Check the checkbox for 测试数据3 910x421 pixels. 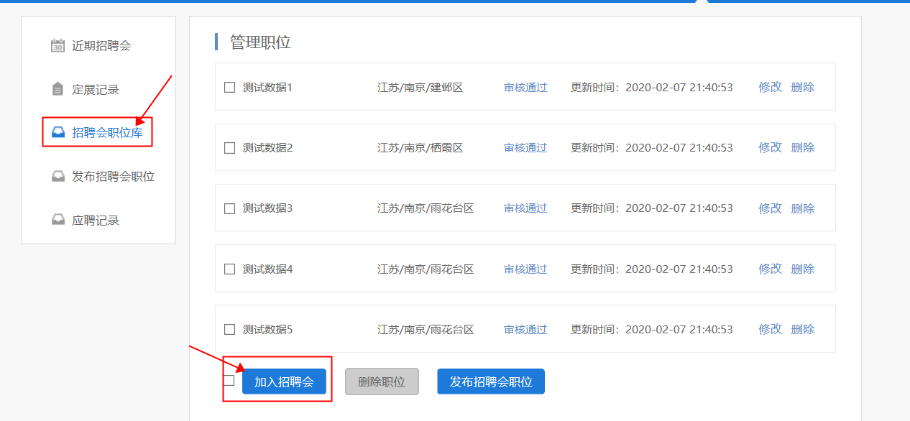click(x=229, y=208)
